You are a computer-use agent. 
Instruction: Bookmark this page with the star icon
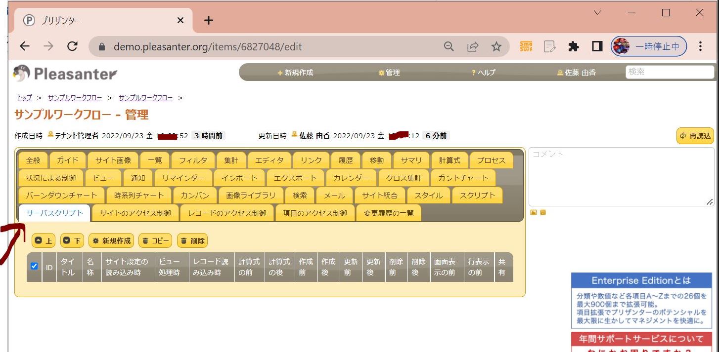click(496, 47)
